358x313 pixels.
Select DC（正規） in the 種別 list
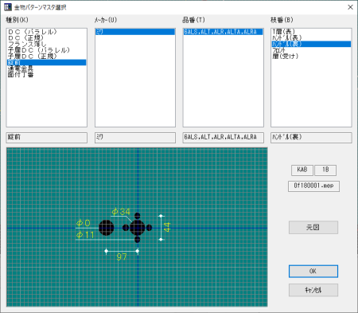[46, 38]
